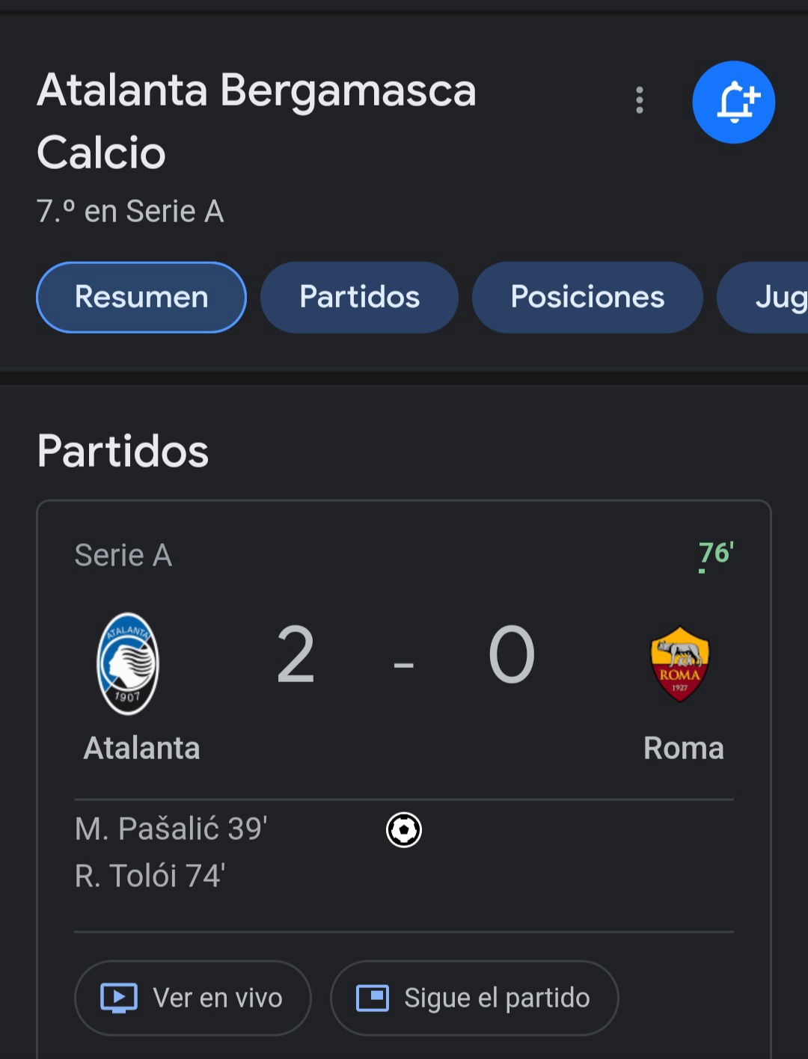Screen dimensions: 808x1059
Task: Tap the TV play icon in Ver en vivo
Action: [x=119, y=998]
